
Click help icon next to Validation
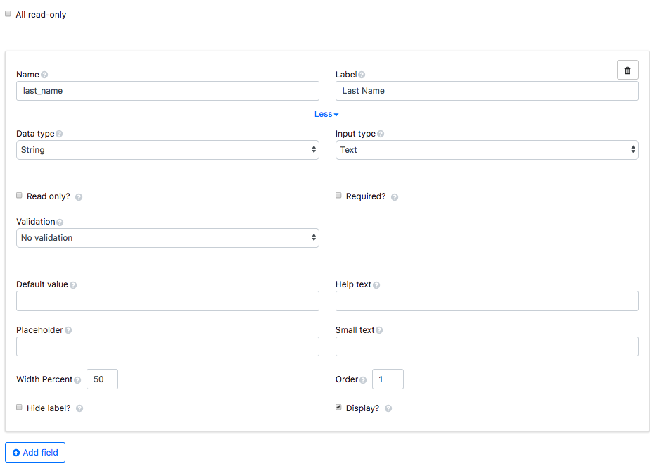tap(60, 222)
